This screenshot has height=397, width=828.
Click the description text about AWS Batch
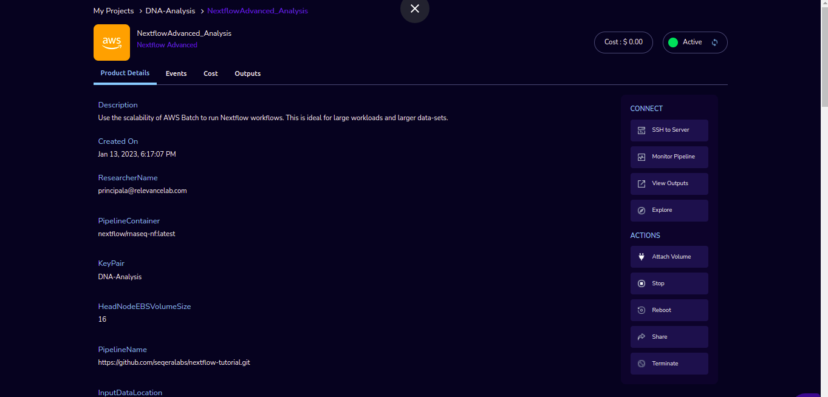tap(273, 118)
